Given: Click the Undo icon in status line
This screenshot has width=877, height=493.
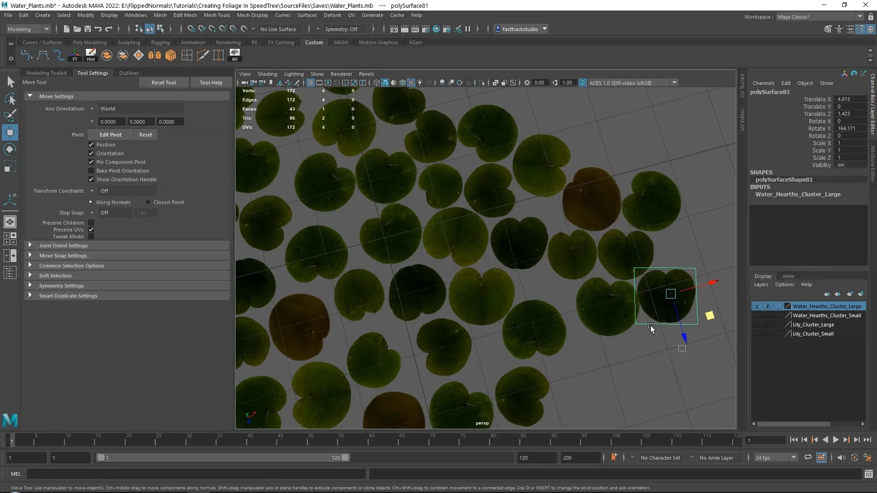Looking at the screenshot, I should 98,29.
